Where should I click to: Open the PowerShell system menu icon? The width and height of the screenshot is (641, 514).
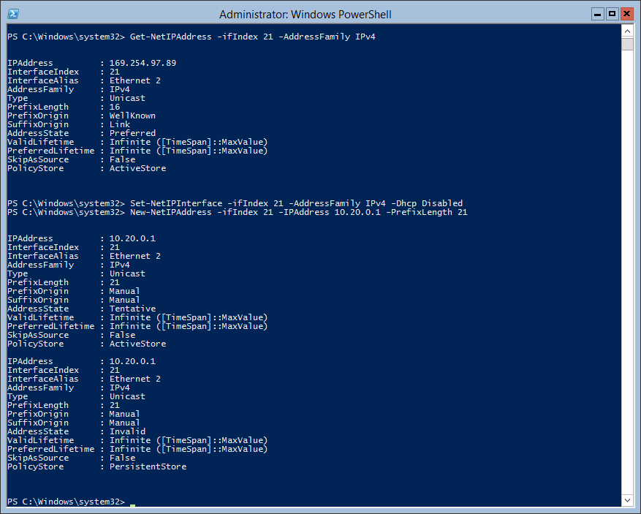[12, 14]
